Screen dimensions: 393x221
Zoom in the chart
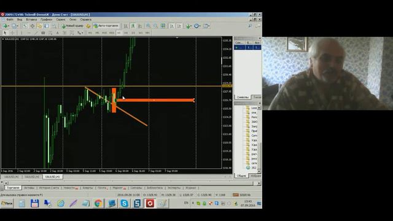(x=149, y=26)
